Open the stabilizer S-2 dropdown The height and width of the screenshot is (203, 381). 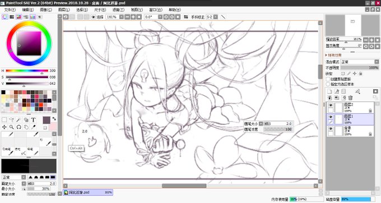216,17
